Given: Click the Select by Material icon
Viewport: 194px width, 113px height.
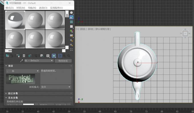Looking at the screenshot, I should [71, 45].
